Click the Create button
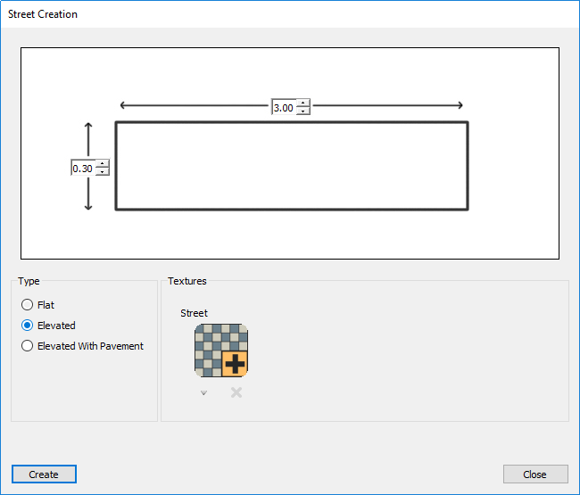 [44, 474]
